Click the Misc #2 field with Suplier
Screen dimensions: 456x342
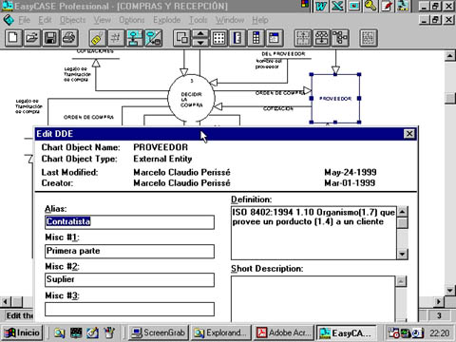coord(129,279)
